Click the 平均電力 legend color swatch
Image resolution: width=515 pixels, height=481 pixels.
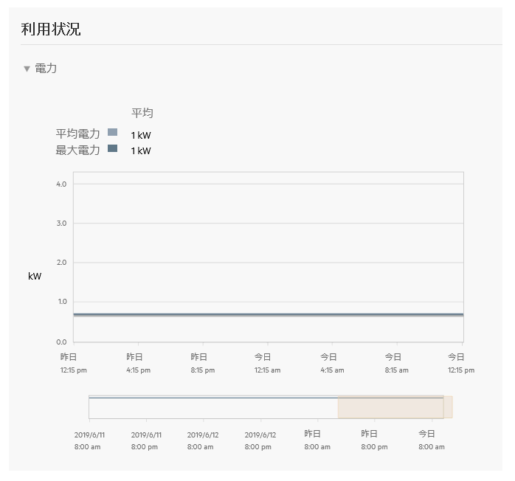(113, 133)
